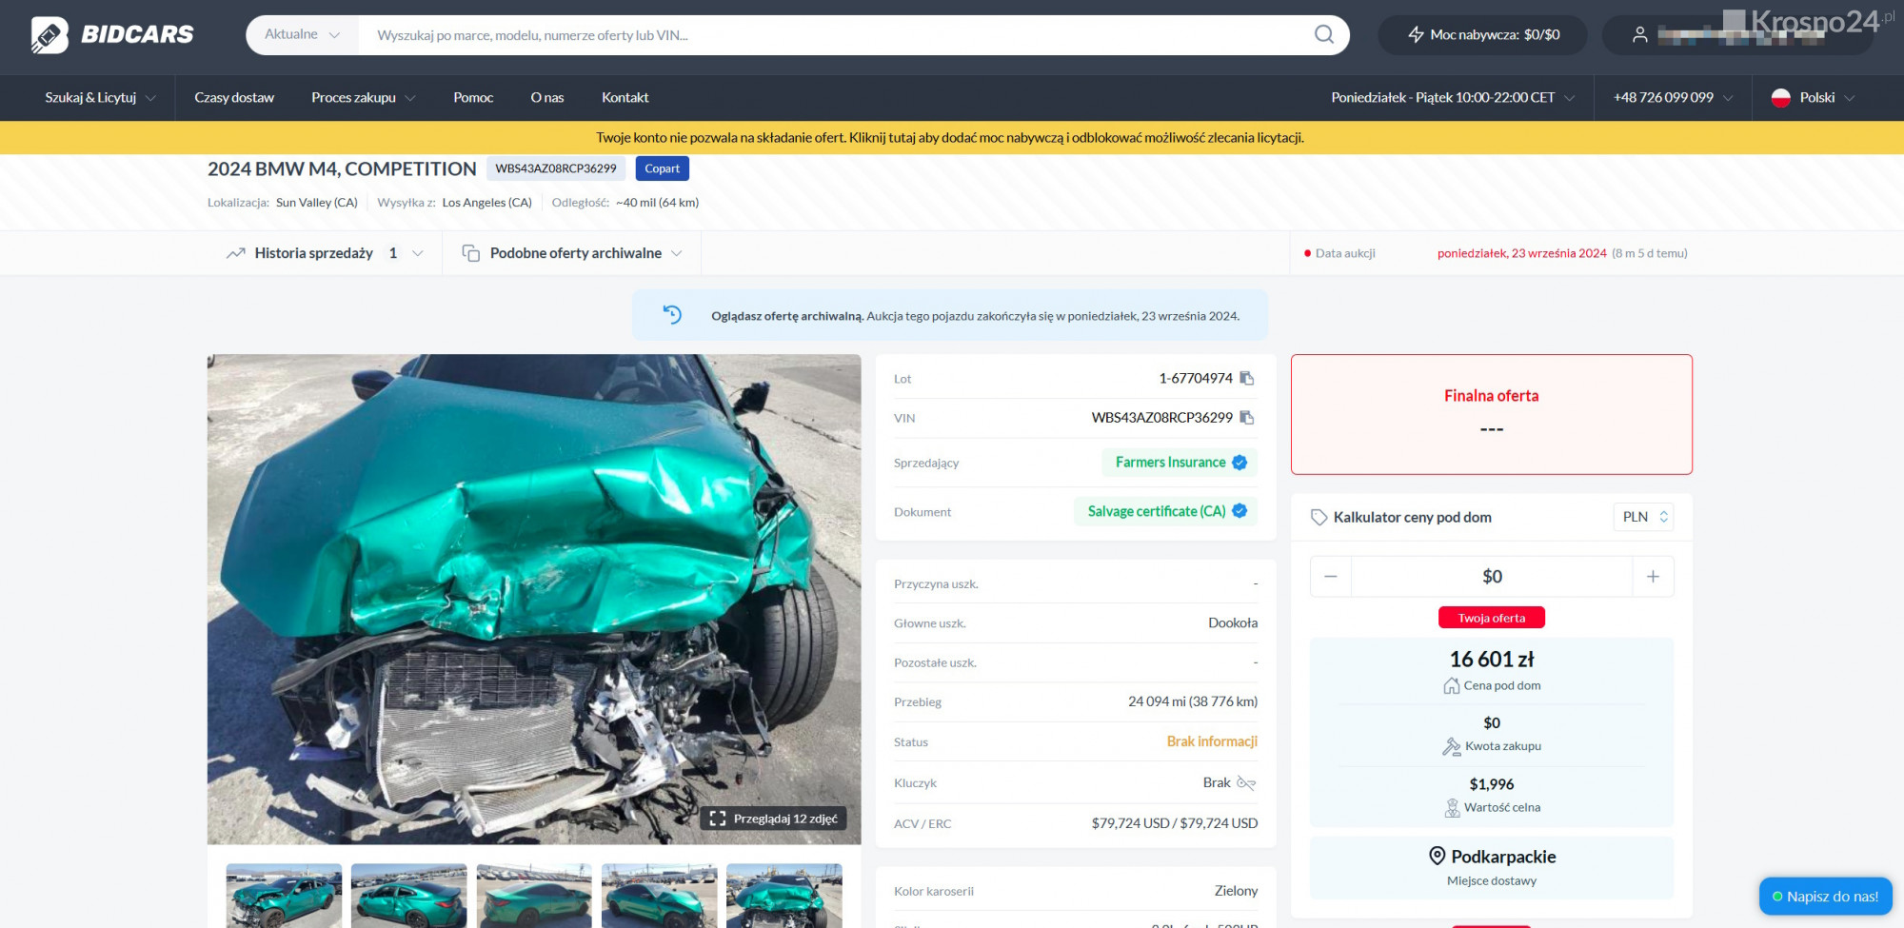Image resolution: width=1904 pixels, height=928 pixels.
Task: Click the customs officer value icon
Action: click(1452, 808)
